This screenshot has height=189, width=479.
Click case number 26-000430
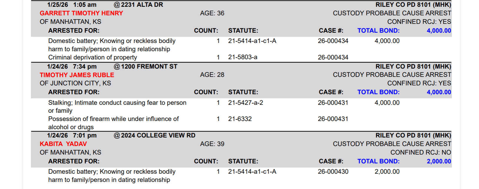coord(333,172)
